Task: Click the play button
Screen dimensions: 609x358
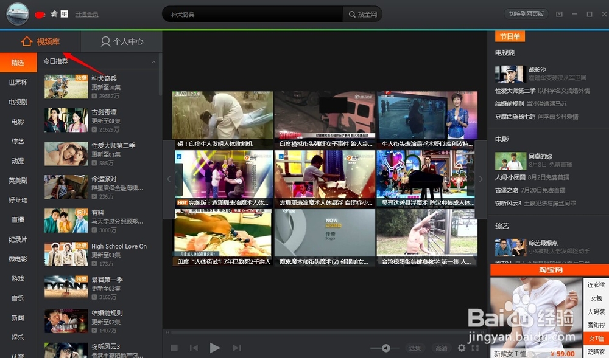Action: click(215, 348)
